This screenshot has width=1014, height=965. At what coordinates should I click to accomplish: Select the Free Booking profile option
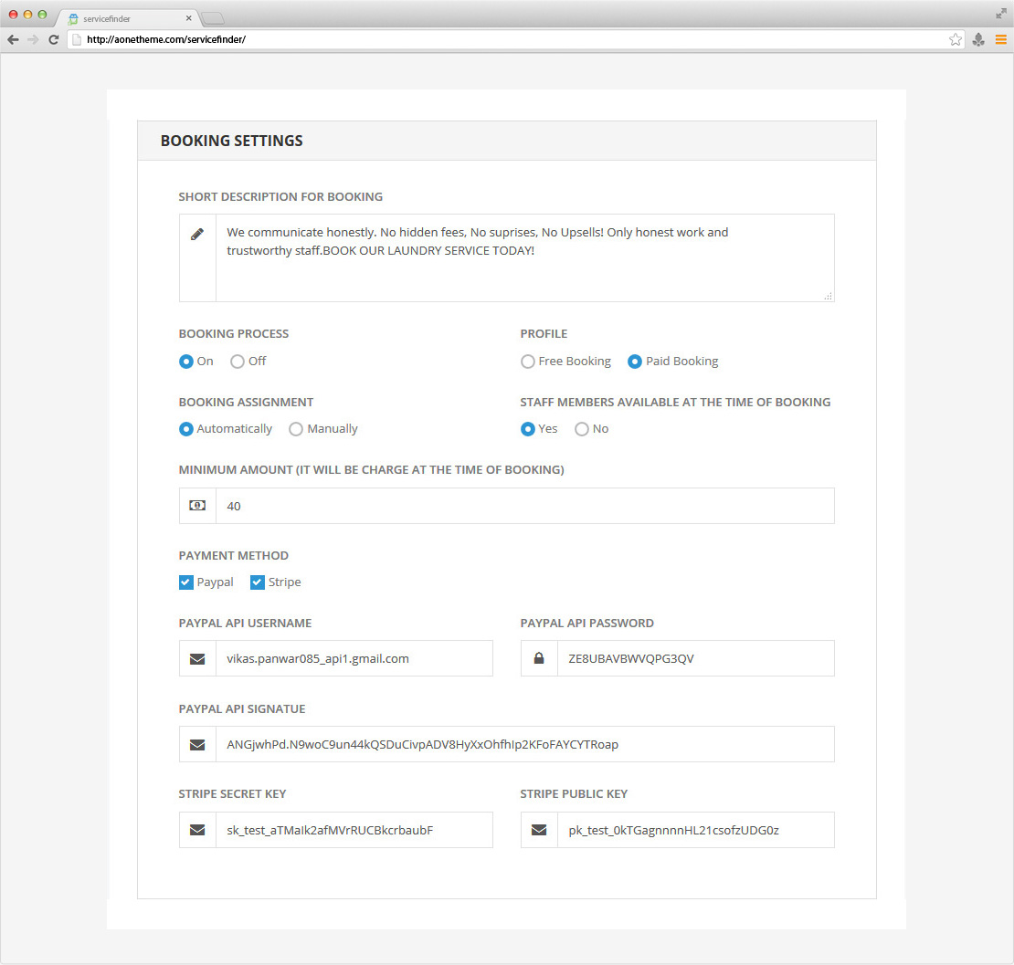point(528,362)
